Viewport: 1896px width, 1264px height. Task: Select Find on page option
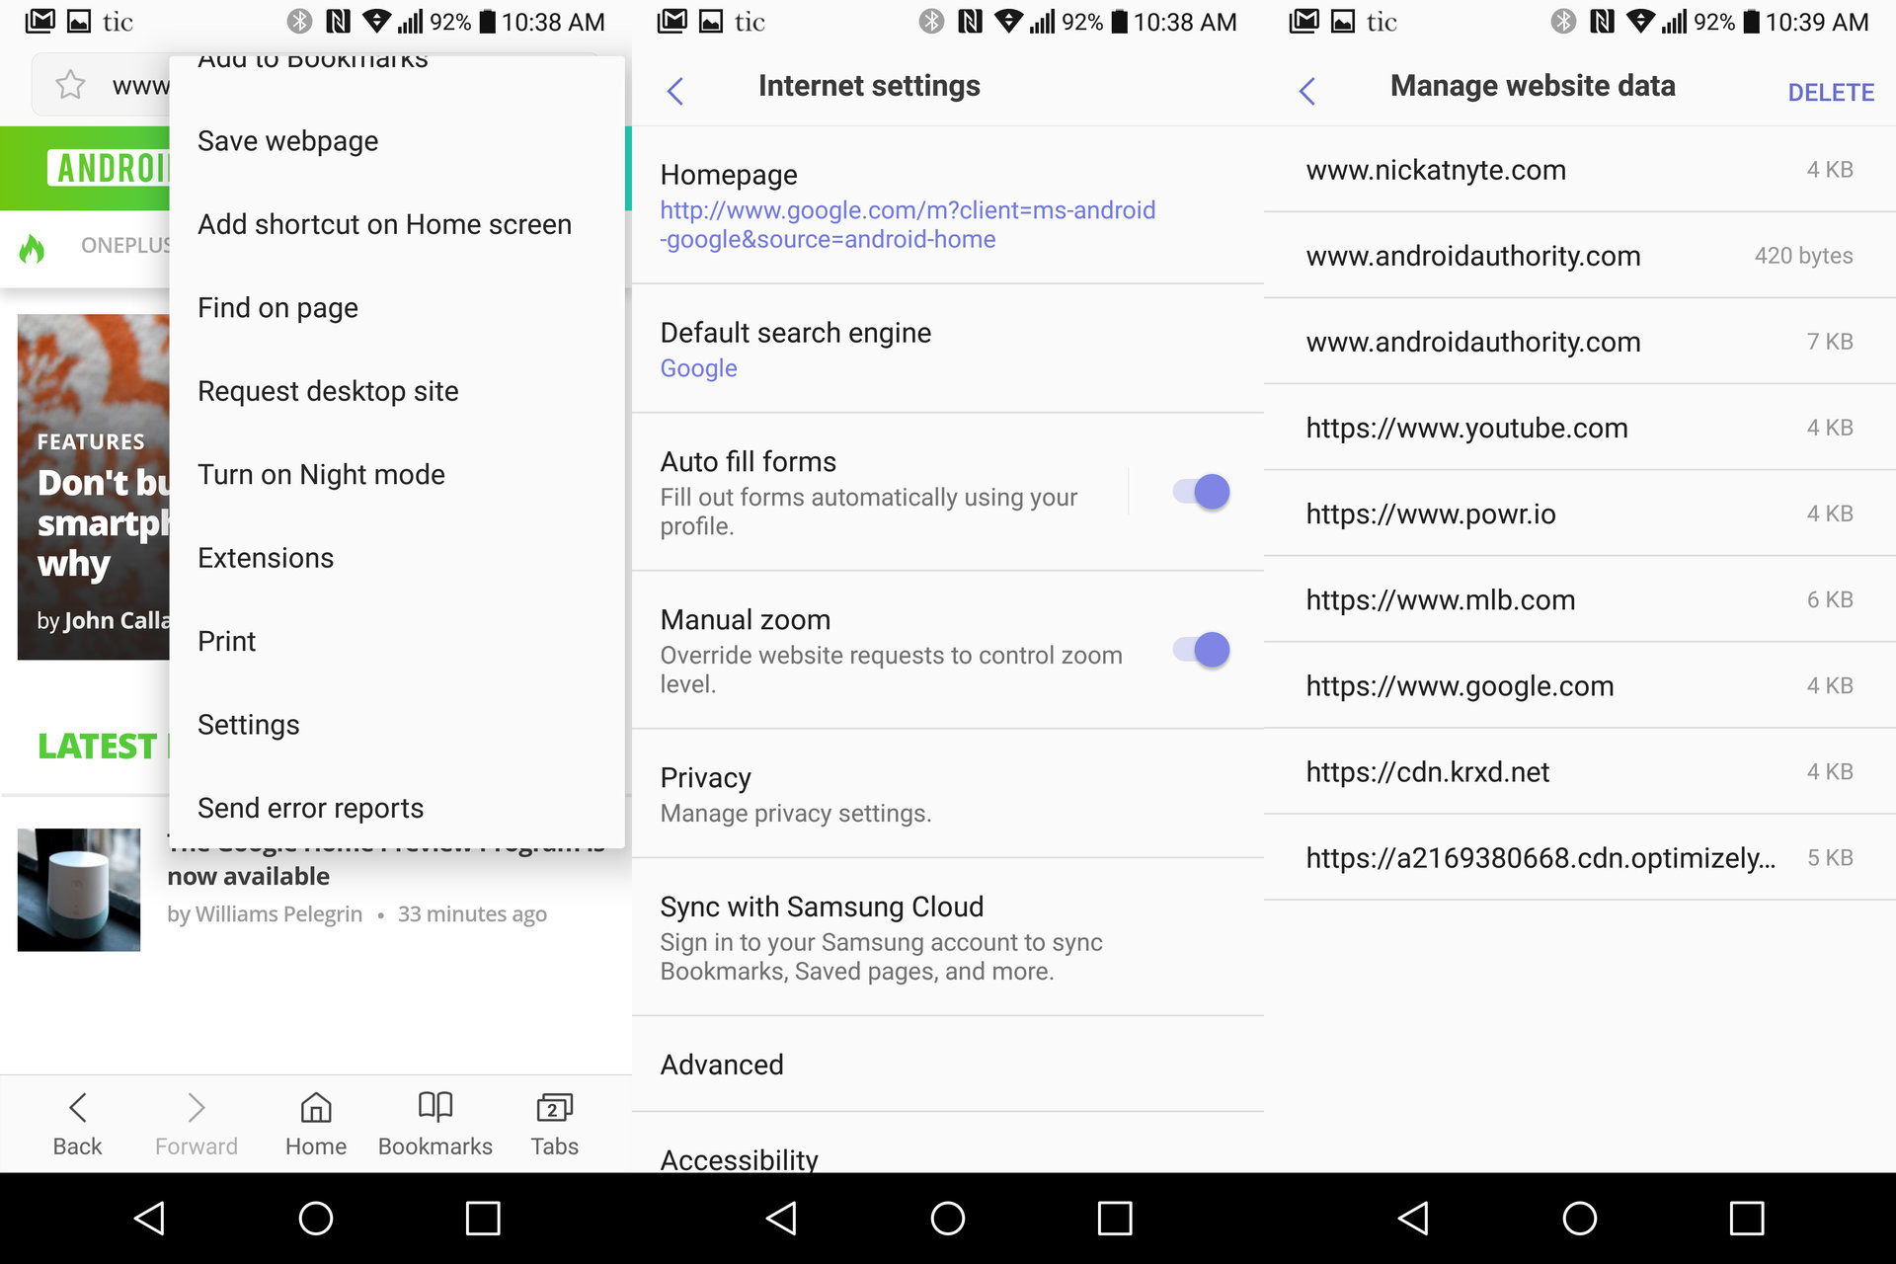pos(277,307)
